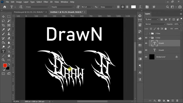This screenshot has height=103, width=183.
Task: Select the Crop tool
Action: coord(3,25)
